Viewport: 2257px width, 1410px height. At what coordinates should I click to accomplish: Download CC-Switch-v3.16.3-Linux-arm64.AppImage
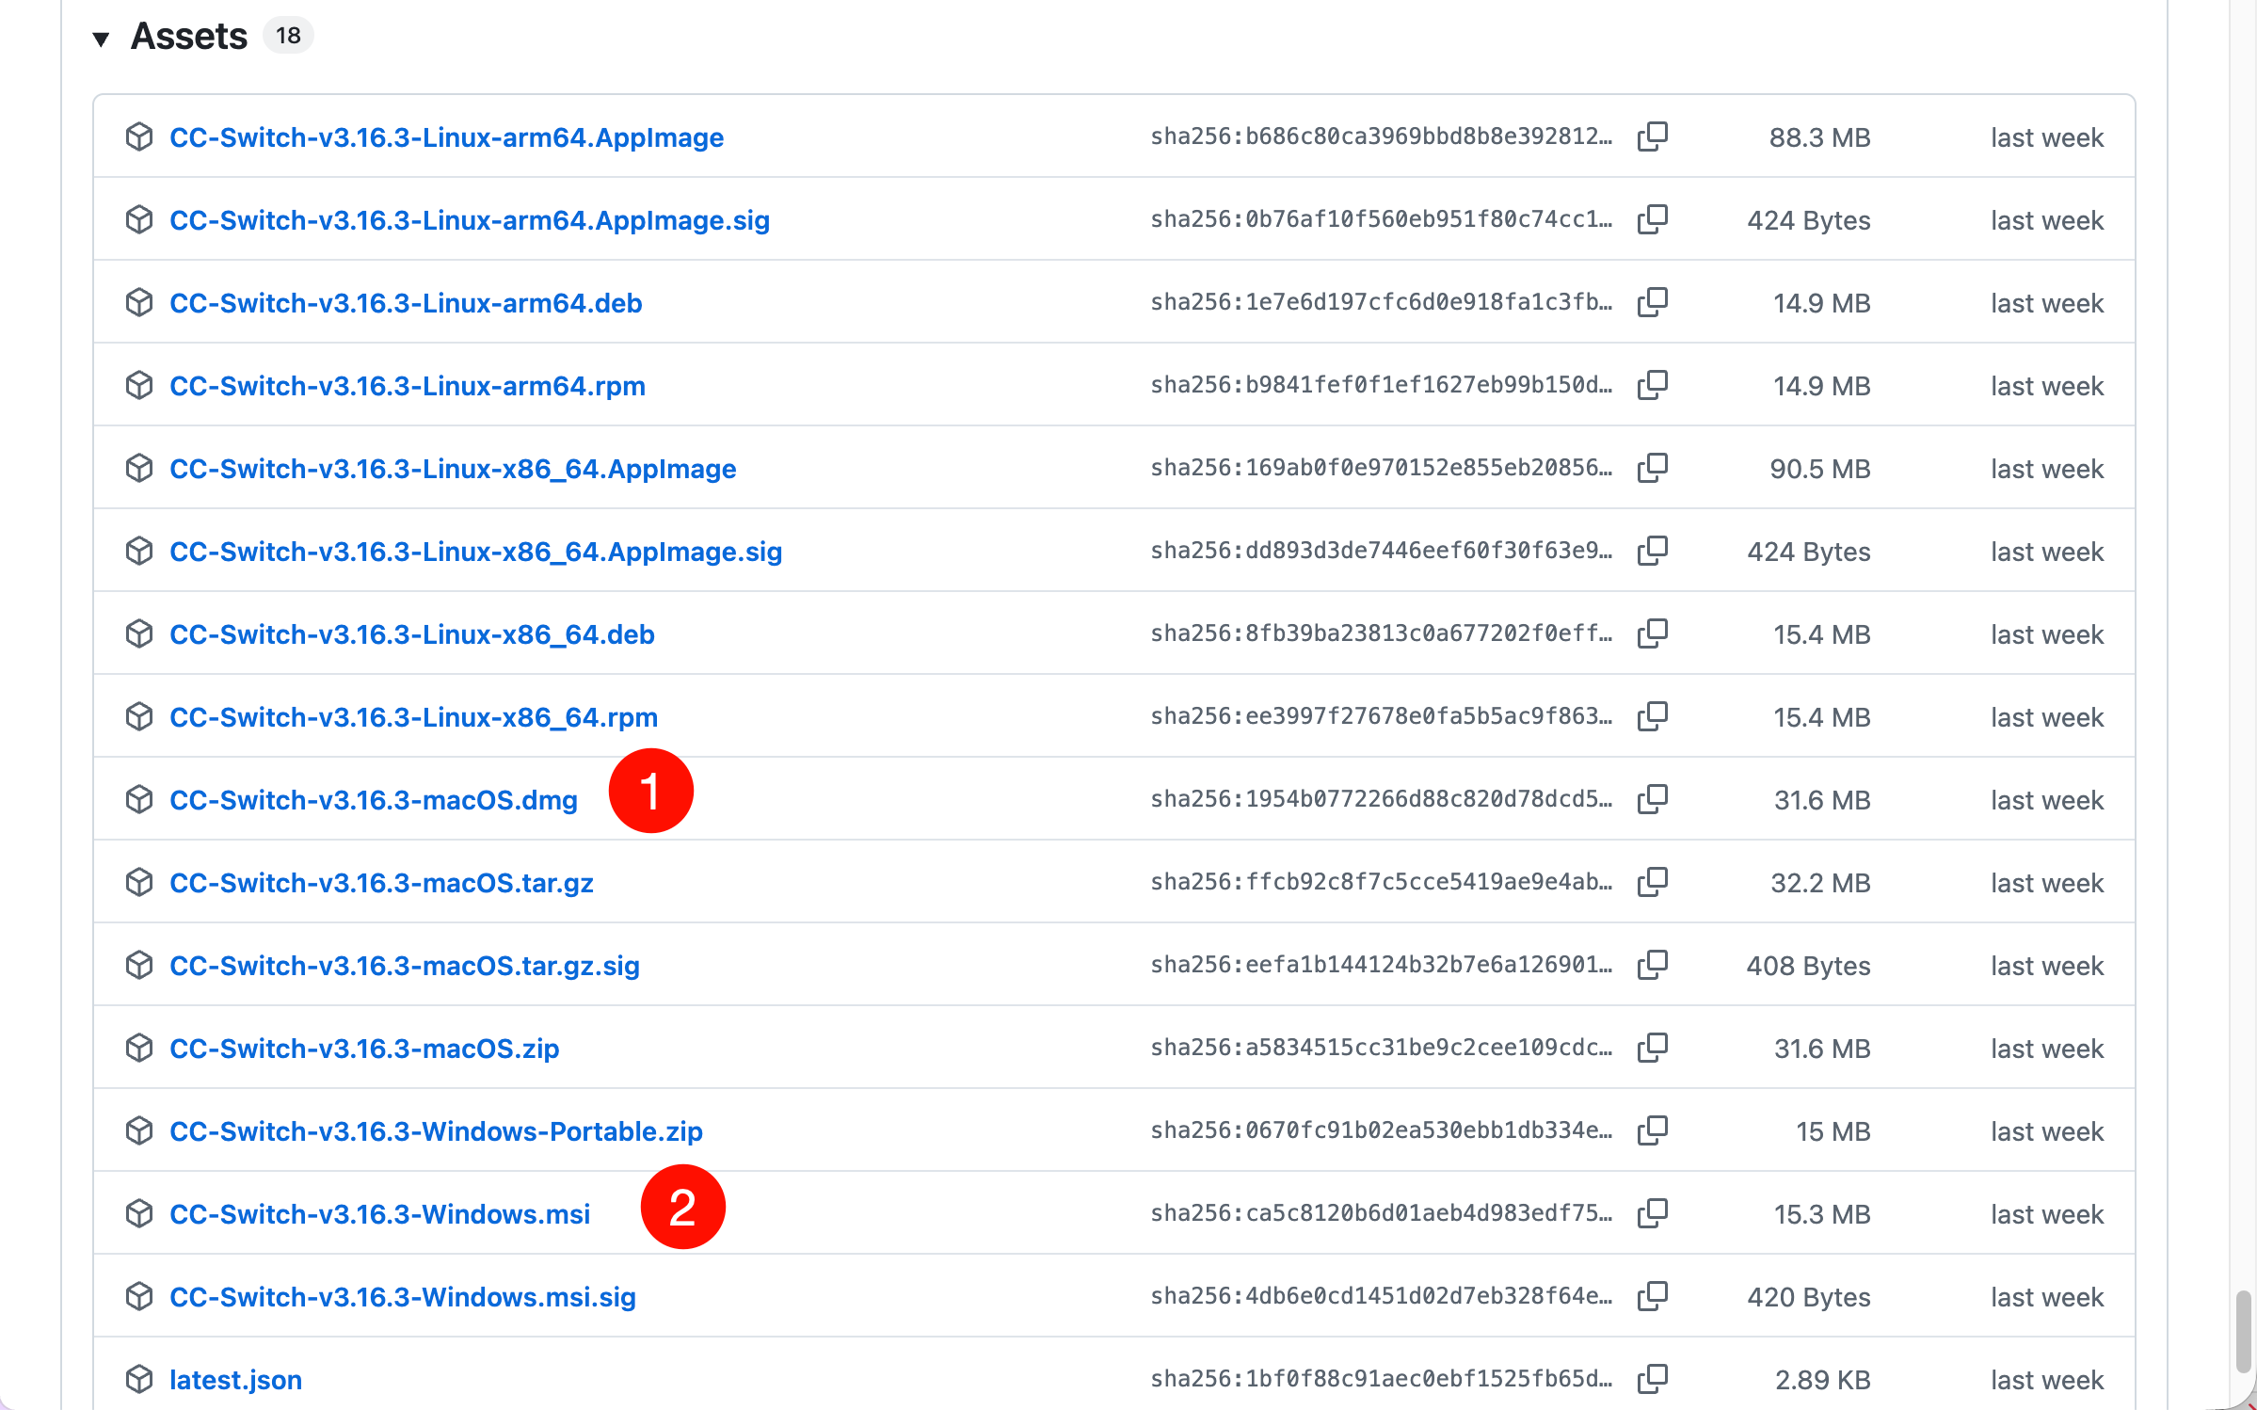click(446, 137)
